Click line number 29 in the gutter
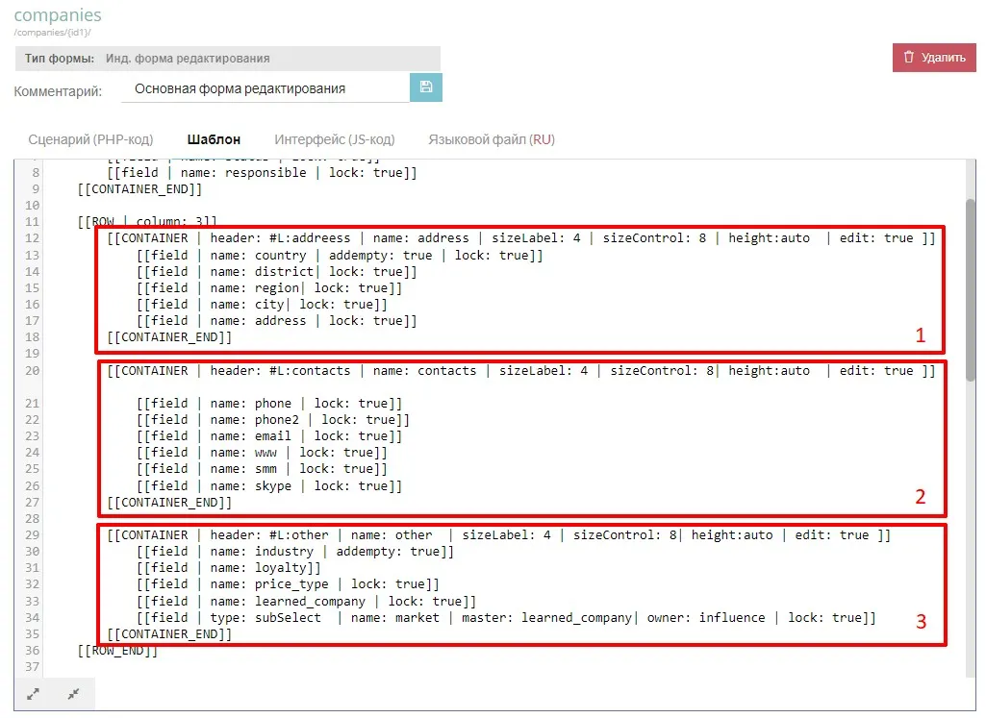Image resolution: width=986 pixels, height=718 pixels. [33, 534]
